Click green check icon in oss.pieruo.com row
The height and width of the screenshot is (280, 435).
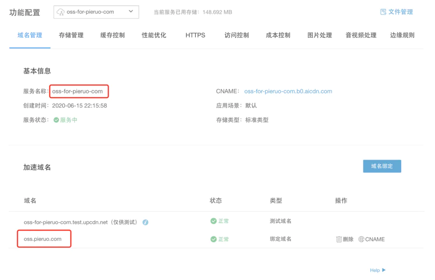tap(213, 239)
